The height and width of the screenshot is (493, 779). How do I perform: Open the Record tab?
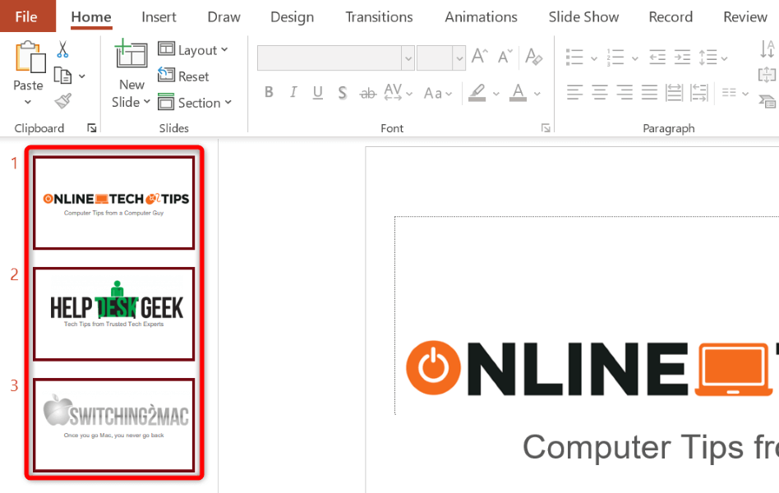click(671, 17)
